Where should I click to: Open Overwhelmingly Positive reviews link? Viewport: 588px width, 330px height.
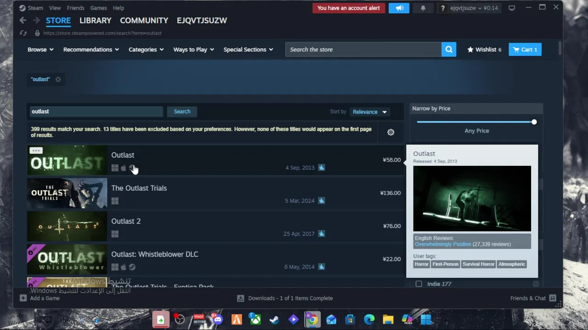pyautogui.click(x=443, y=244)
